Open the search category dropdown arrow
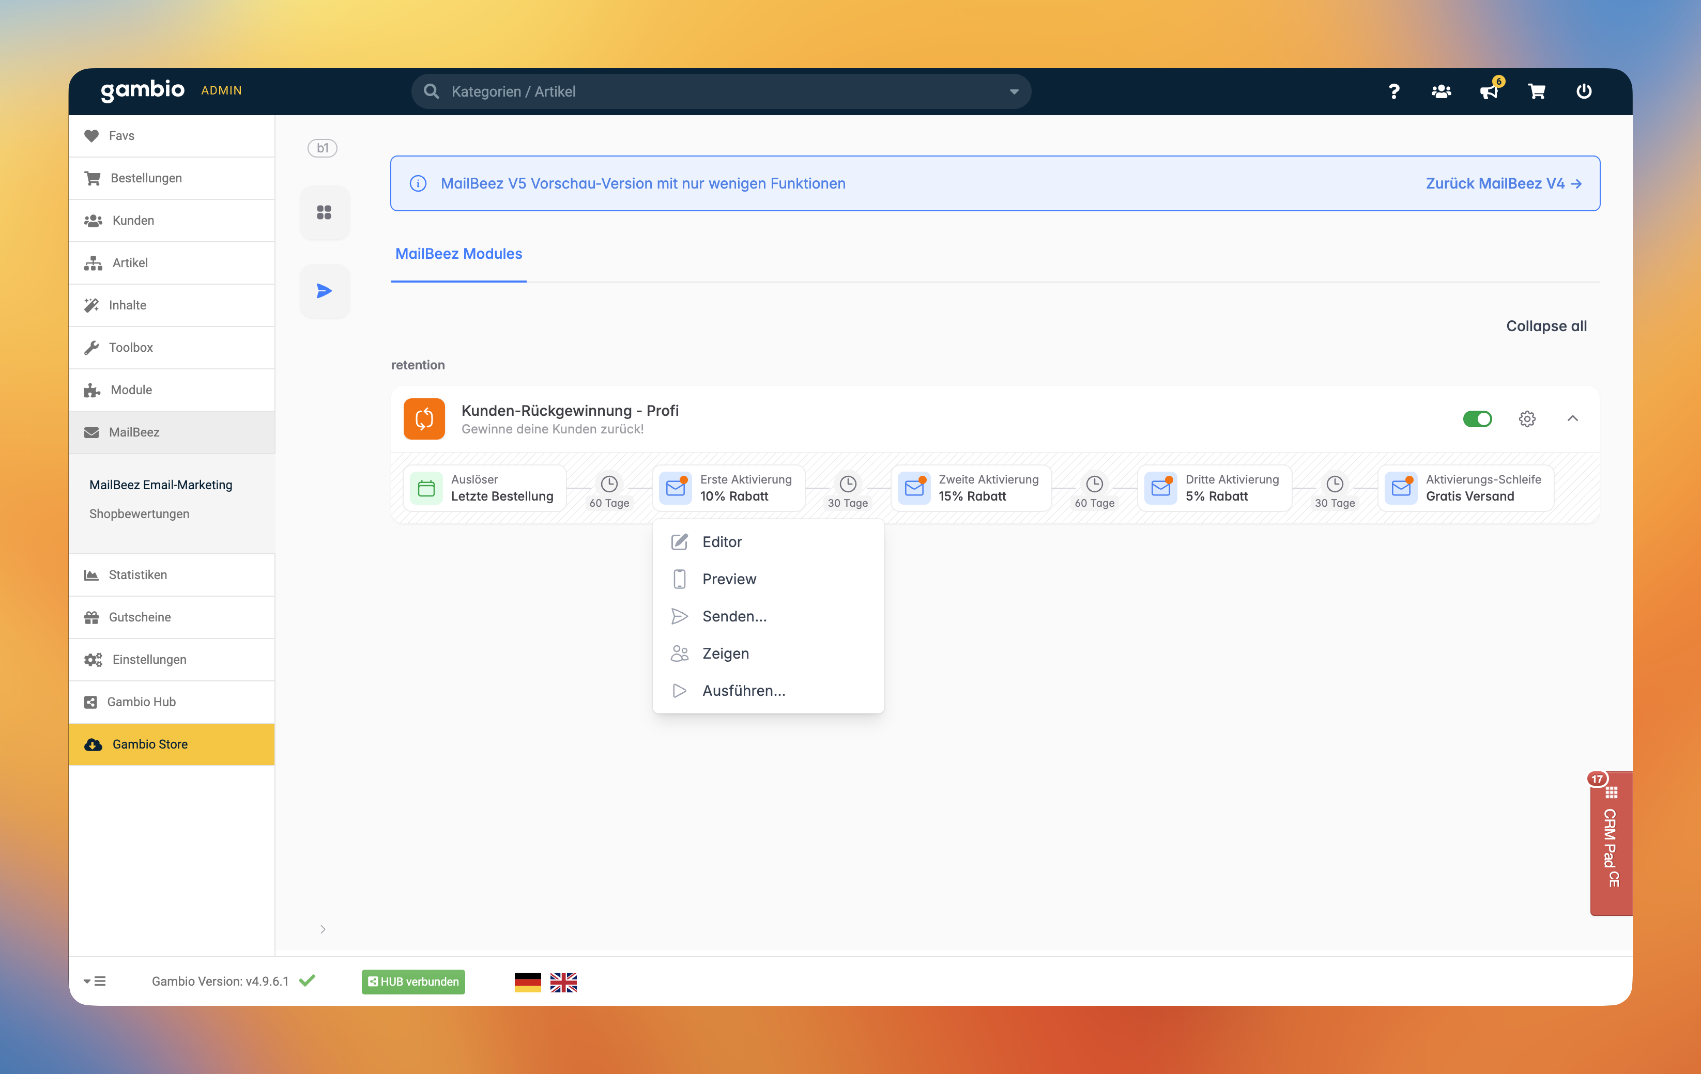Screen dimensions: 1701x1074 (x=1014, y=92)
